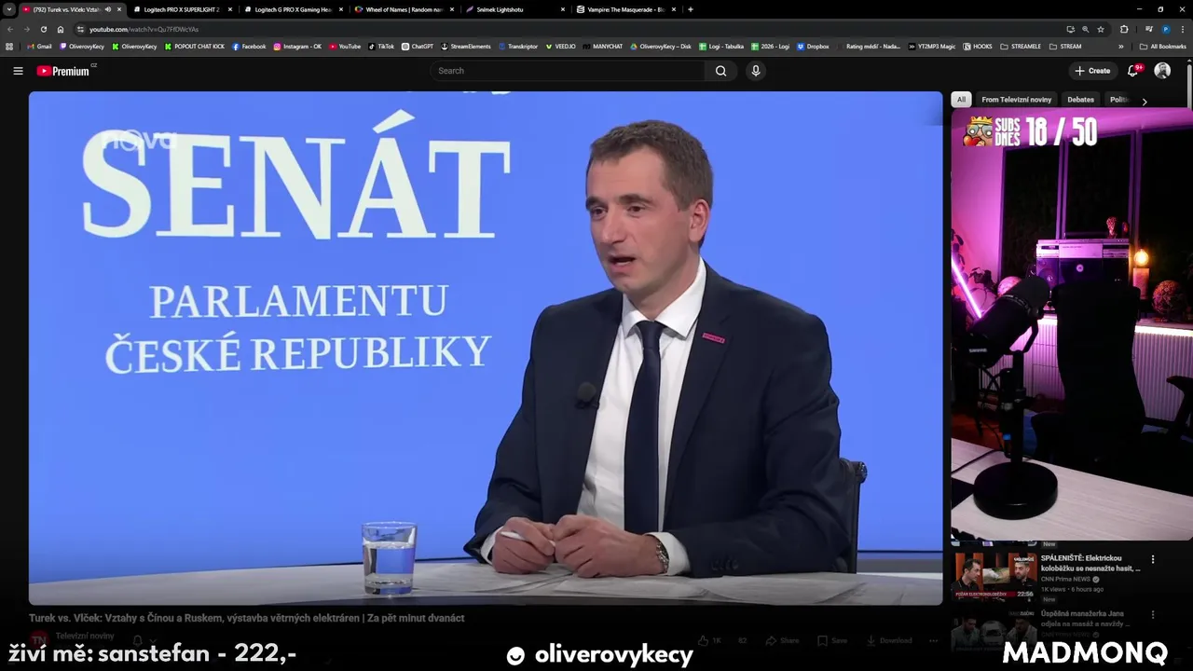Go to browser home page icon
The width and height of the screenshot is (1193, 671).
[61, 29]
